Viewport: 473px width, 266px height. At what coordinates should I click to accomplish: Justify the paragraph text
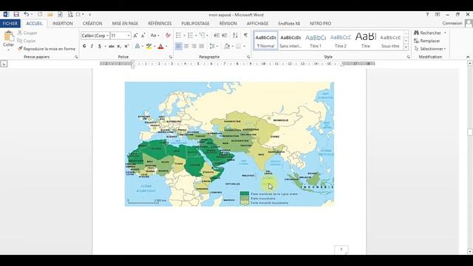pyautogui.click(x=202, y=46)
